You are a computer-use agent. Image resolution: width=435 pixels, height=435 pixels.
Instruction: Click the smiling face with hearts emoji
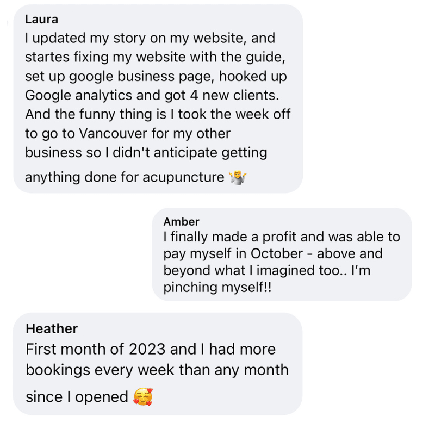tap(143, 397)
